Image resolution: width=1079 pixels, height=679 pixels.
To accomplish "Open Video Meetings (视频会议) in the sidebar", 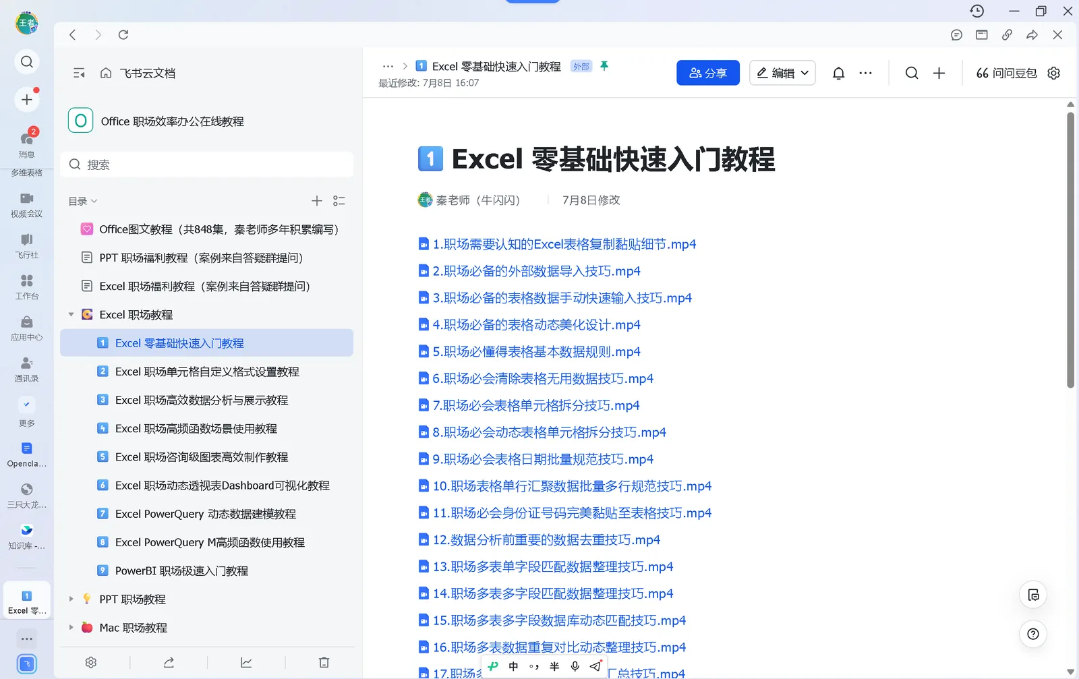I will pyautogui.click(x=27, y=204).
